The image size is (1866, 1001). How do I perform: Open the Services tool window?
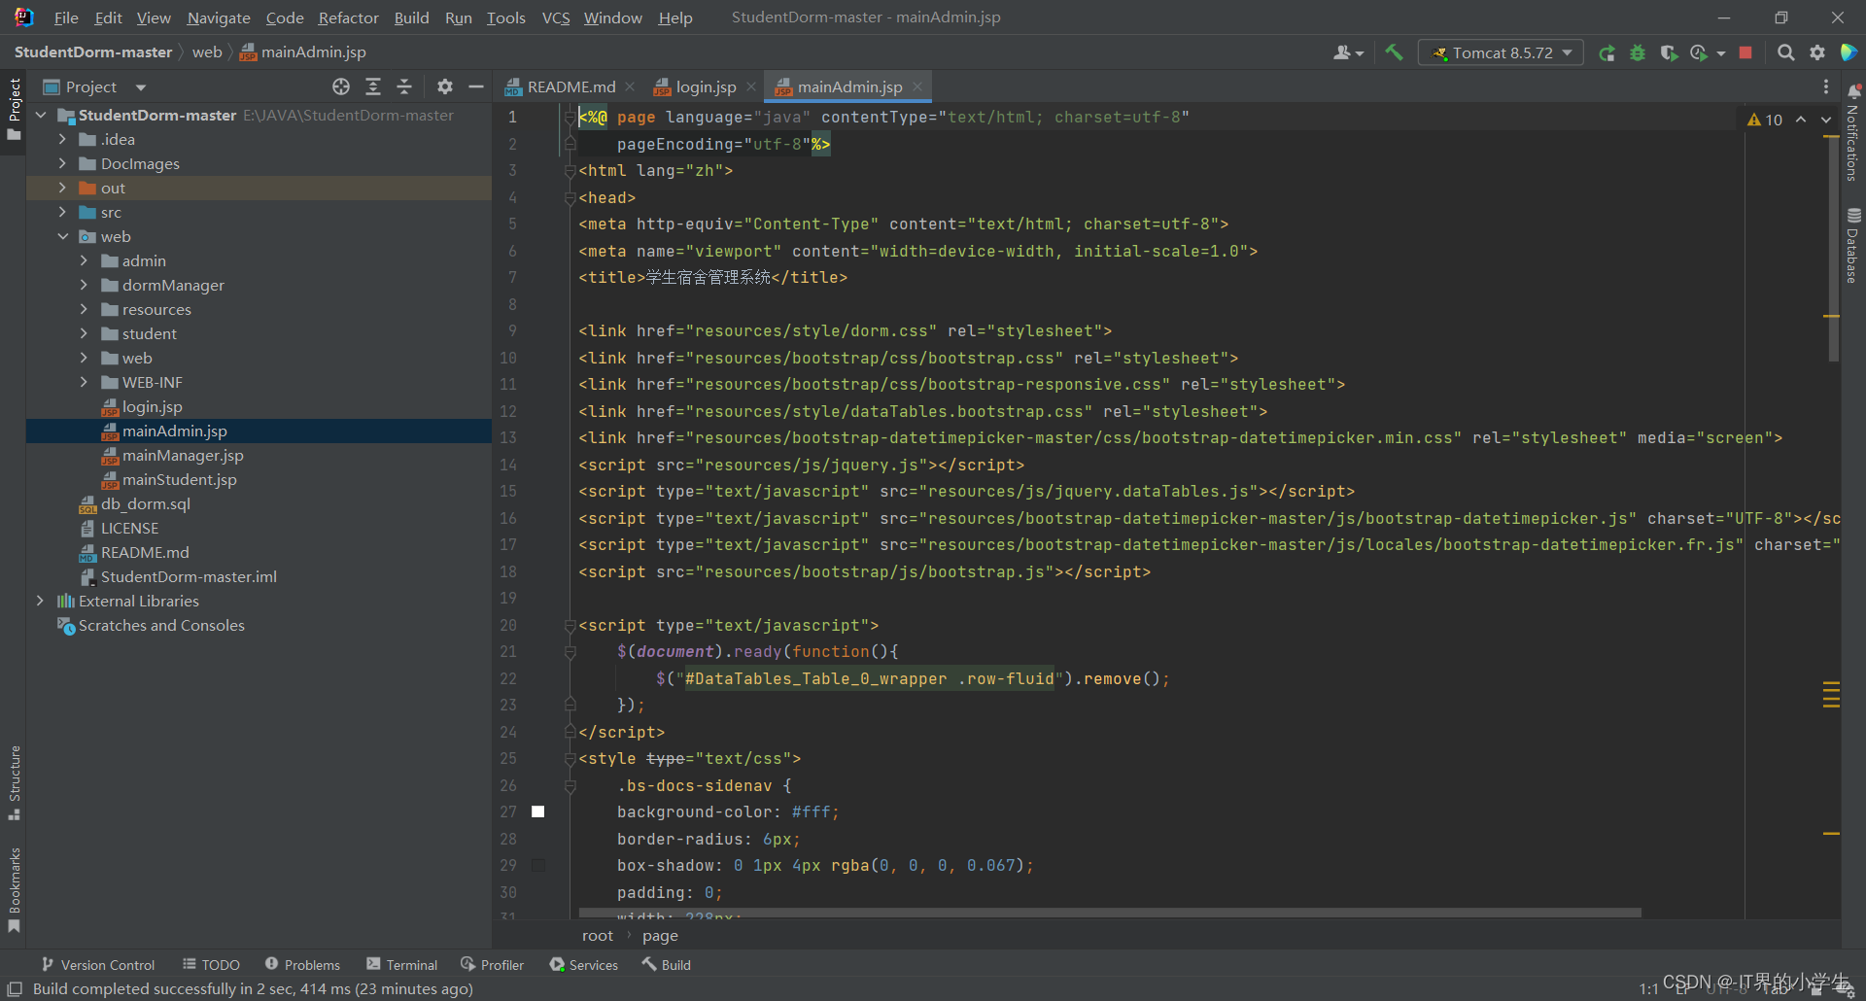(x=583, y=964)
